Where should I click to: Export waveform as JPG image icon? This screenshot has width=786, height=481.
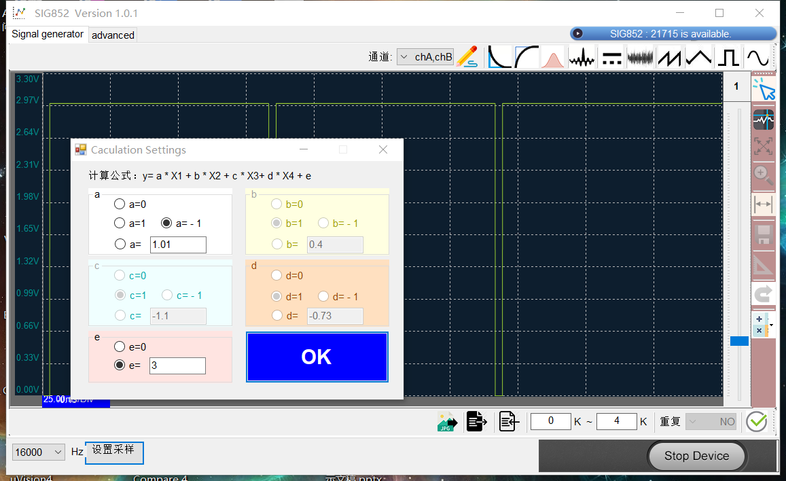[x=447, y=422]
